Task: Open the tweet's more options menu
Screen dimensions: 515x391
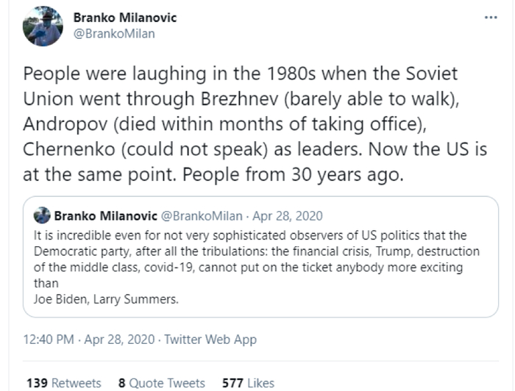Action: (491, 17)
